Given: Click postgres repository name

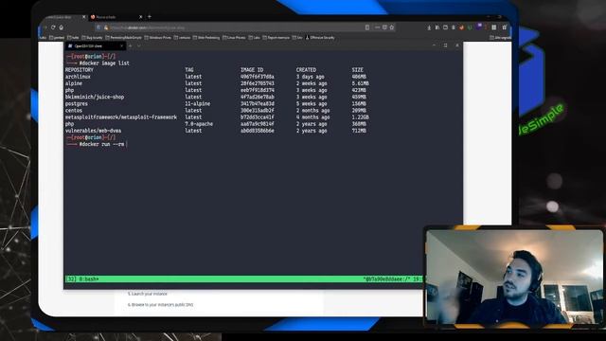Looking at the screenshot, I should point(77,103).
